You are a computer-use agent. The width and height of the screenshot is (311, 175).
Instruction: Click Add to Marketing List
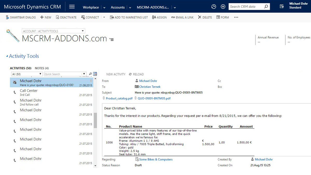tap(129, 17)
